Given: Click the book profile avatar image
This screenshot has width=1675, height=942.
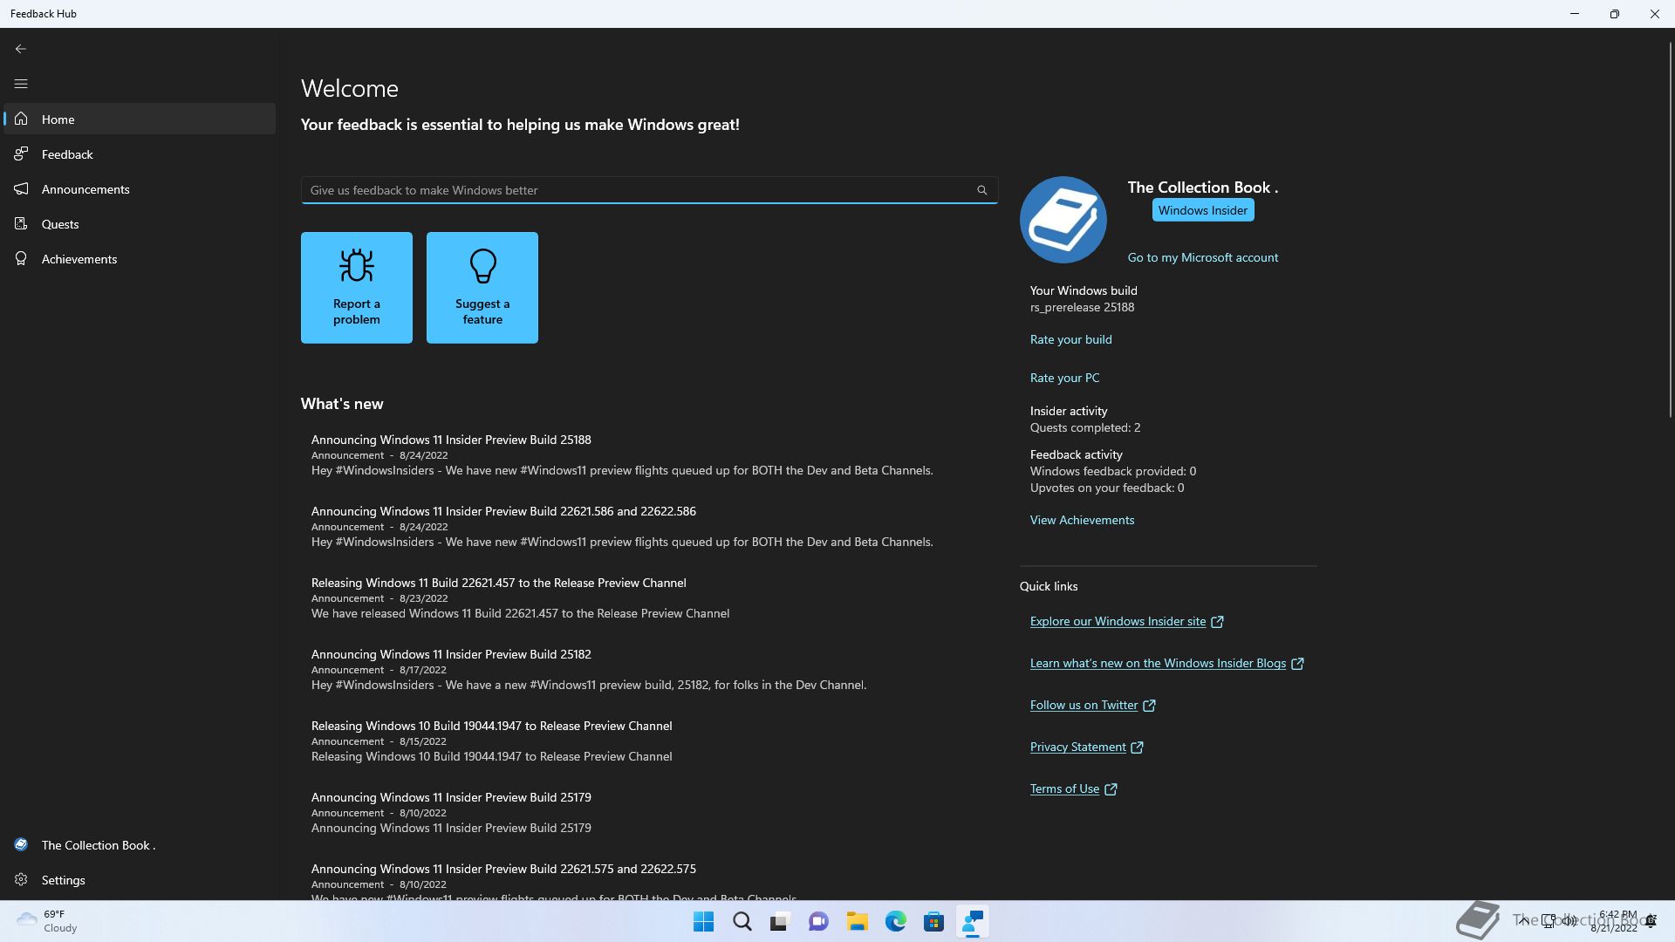Looking at the screenshot, I should tap(1063, 220).
